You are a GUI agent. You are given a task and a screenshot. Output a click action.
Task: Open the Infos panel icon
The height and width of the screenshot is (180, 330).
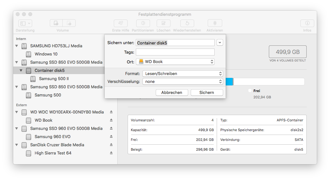[x=307, y=23]
